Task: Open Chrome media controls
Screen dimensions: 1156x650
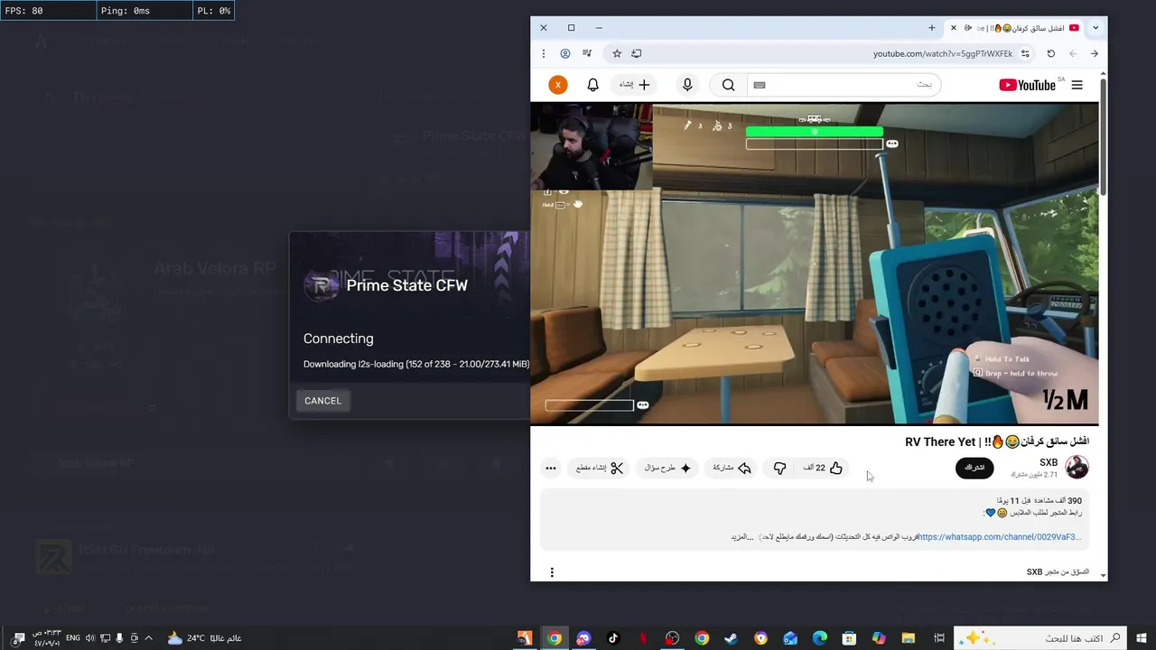Action: click(x=587, y=54)
